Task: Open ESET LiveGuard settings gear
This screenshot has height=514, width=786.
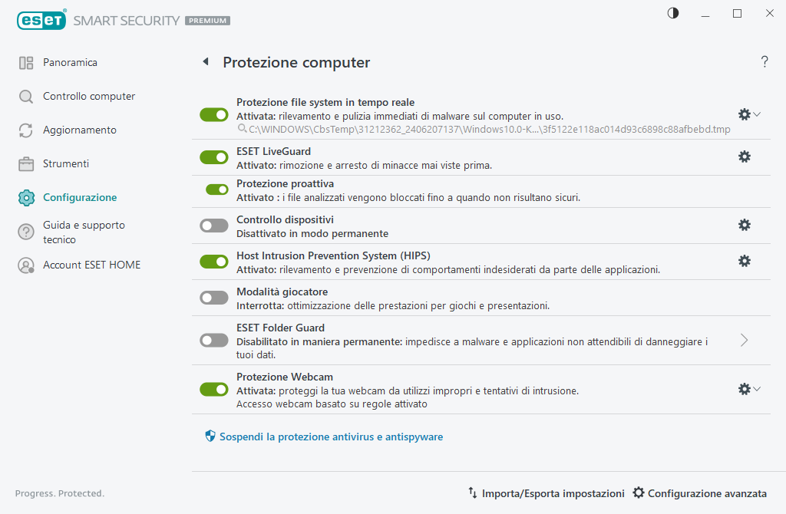Action: tap(744, 157)
